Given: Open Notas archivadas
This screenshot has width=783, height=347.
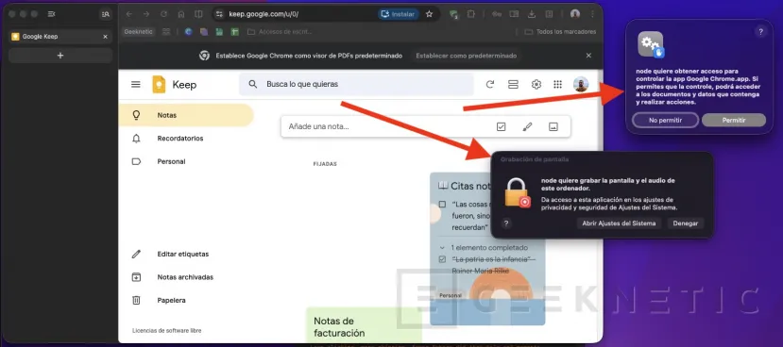Looking at the screenshot, I should (186, 277).
